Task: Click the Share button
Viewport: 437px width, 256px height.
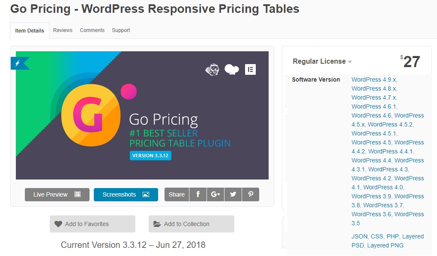Action: [x=177, y=194]
